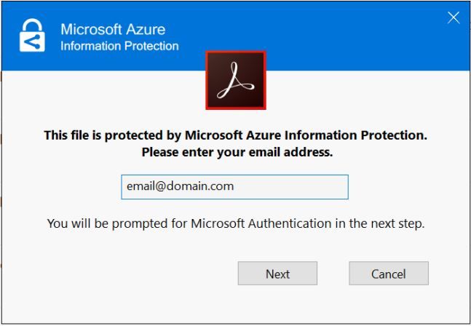Click the "Microsoft Azure" title text
This screenshot has width=471, height=326.
(x=112, y=30)
